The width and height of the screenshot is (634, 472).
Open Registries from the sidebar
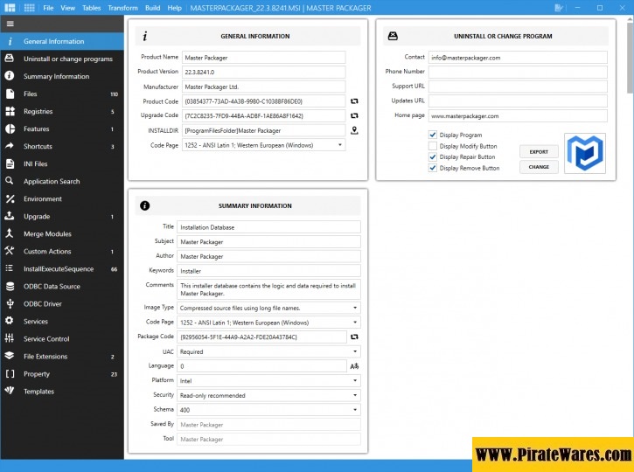coord(38,112)
